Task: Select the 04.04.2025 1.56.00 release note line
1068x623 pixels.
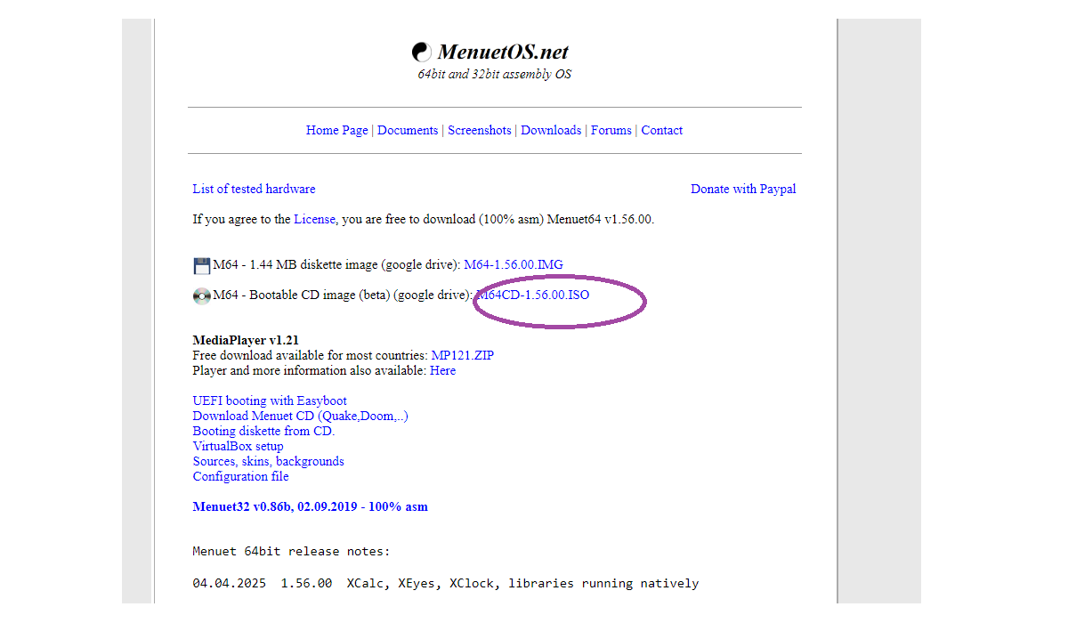Action: (446, 584)
